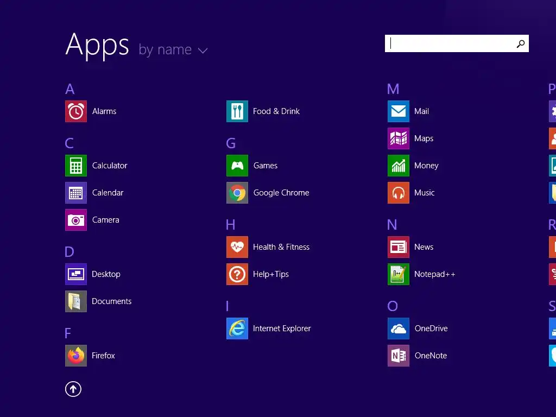This screenshot has height=417, width=556.
Task: Select the letter N group header
Action: tap(392, 225)
